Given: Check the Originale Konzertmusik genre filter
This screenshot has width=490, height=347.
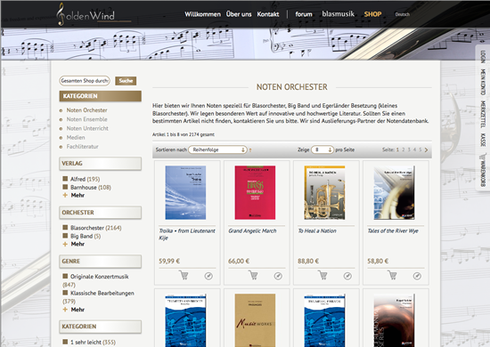Looking at the screenshot, I should (65, 276).
